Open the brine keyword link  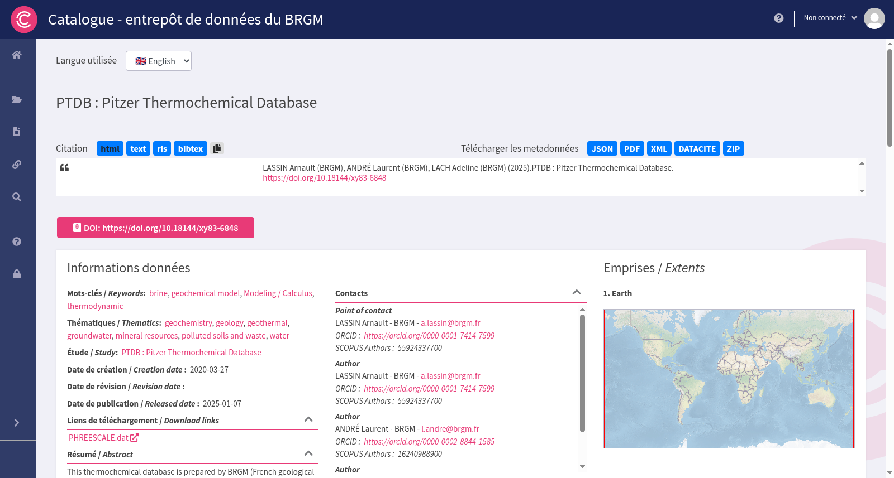coord(158,293)
